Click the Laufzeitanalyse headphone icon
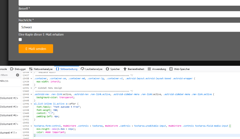This screenshot has width=240, height=139. click(82, 69)
